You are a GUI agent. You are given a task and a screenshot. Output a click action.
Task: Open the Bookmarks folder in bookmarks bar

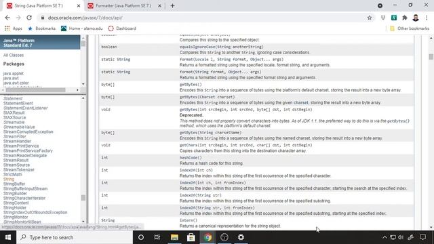tap(42, 28)
